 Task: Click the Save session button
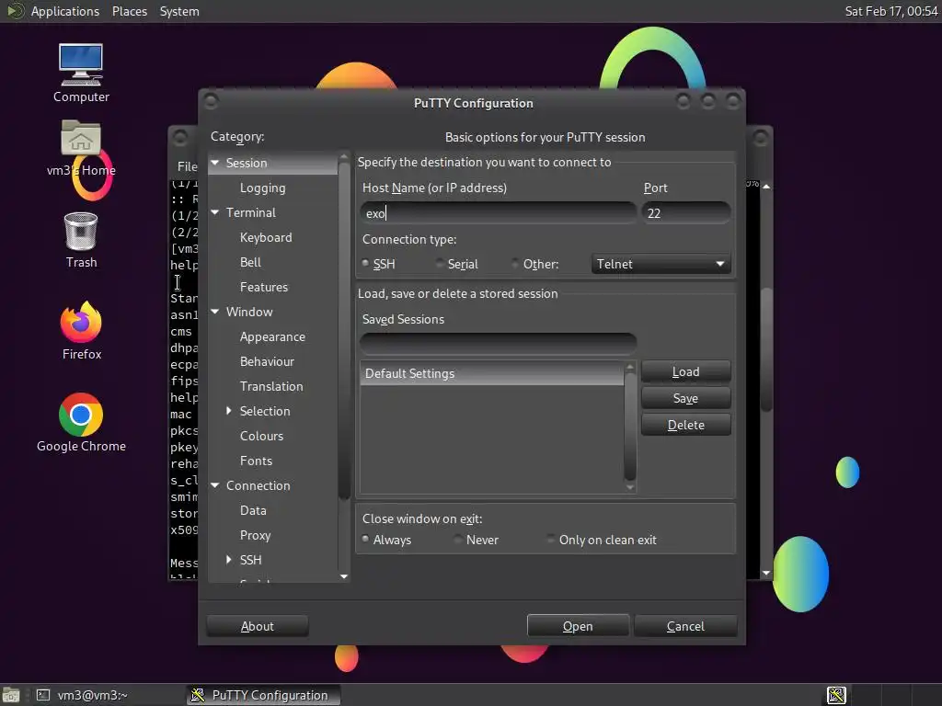point(686,398)
